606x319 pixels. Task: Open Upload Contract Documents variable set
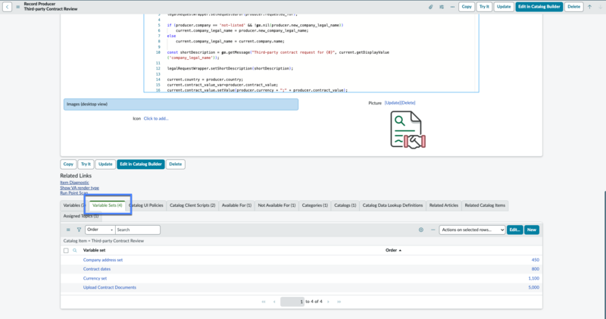pos(109,287)
